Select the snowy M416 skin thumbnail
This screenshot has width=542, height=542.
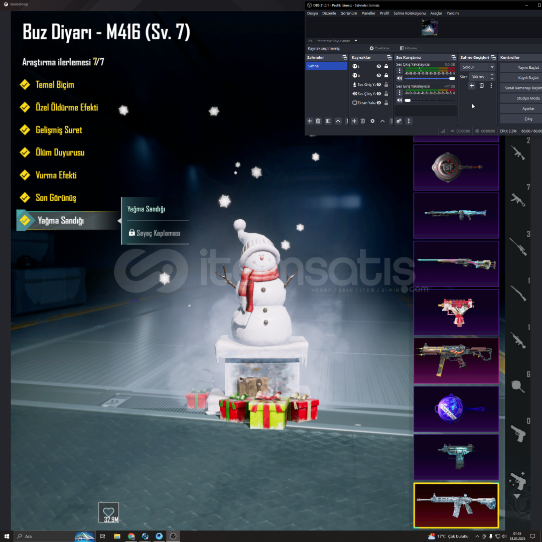(456, 506)
